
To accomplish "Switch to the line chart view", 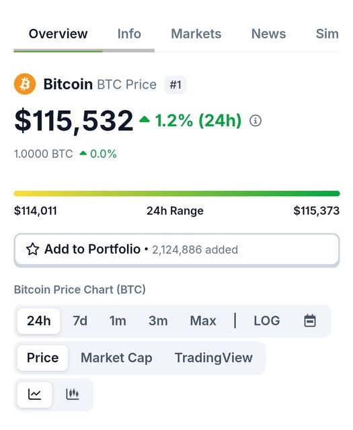I will pos(34,394).
